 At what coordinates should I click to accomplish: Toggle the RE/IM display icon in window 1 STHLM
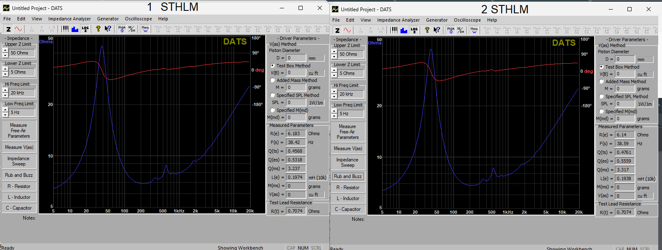pos(132,29)
